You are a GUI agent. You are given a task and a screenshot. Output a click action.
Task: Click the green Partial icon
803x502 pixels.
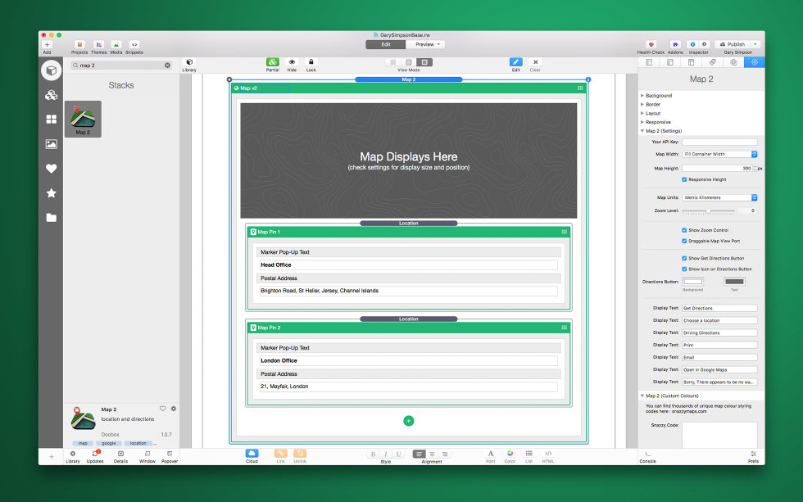click(272, 62)
